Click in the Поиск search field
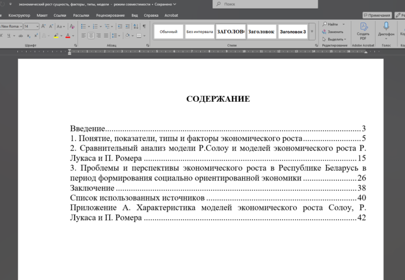 [265, 4]
